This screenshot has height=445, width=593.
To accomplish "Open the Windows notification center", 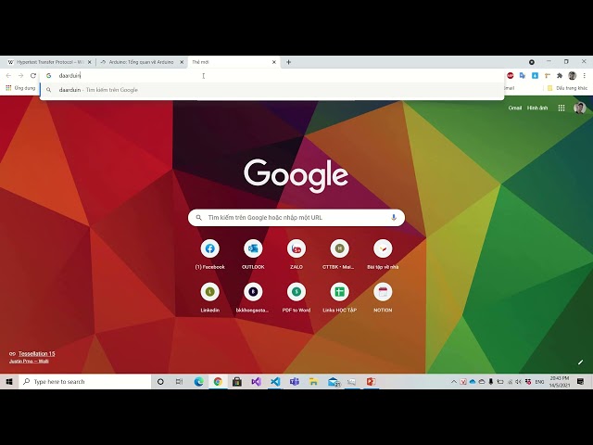I will click(x=581, y=382).
